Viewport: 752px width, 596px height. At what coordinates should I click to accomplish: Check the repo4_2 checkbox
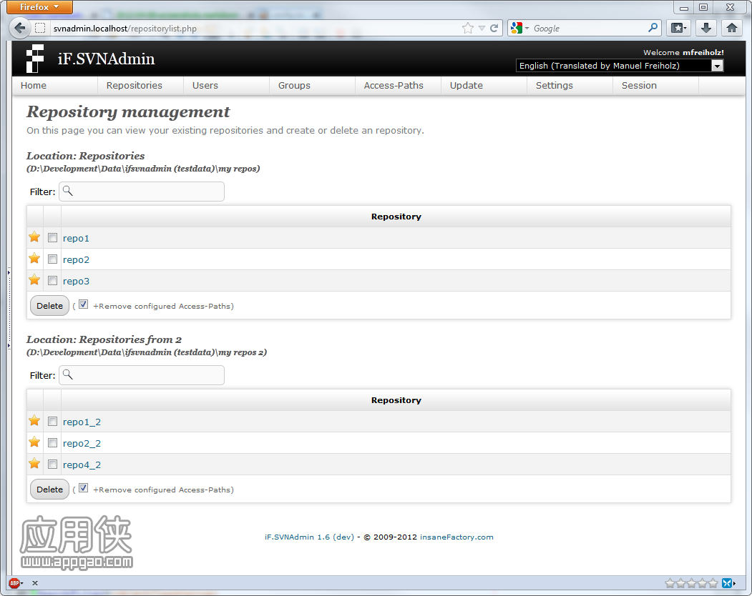53,464
